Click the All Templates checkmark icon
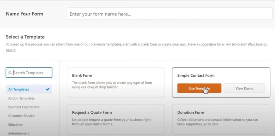Viewport: 275px width, 136px height. pyautogui.click(x=47, y=89)
